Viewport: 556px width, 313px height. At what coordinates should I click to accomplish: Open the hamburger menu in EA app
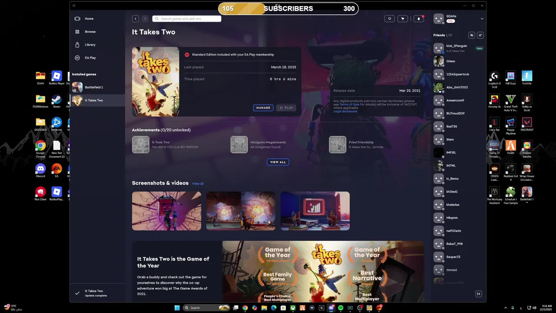coord(74,6)
